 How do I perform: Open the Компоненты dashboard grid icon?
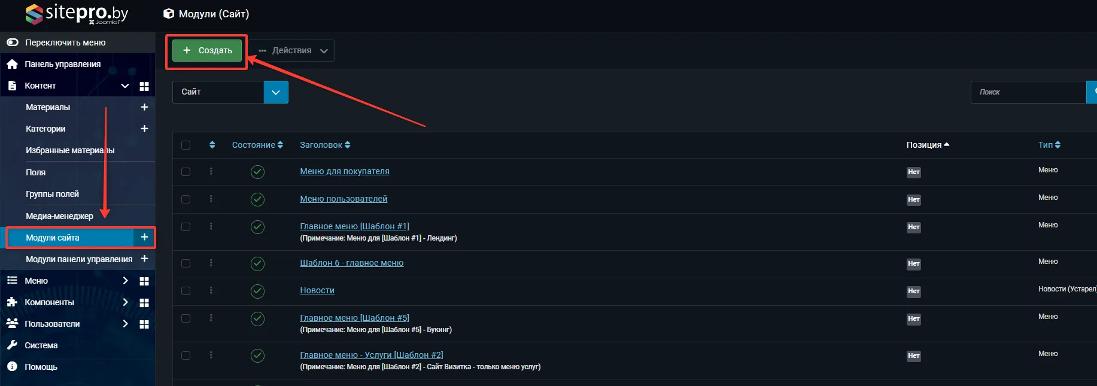144,303
